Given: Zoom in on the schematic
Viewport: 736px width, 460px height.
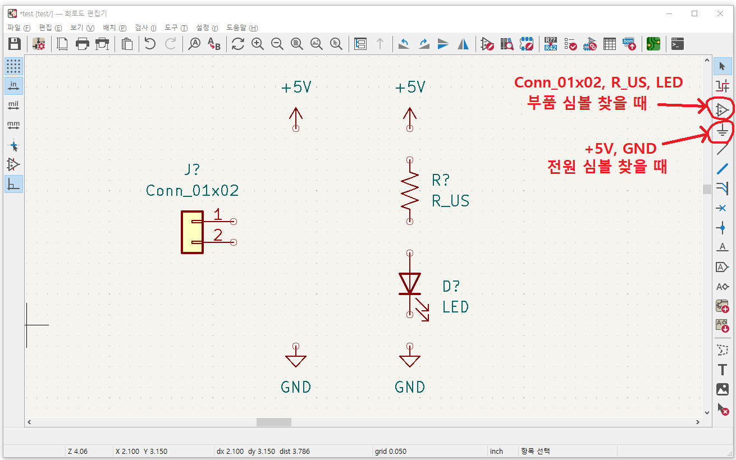Looking at the screenshot, I should 258,44.
